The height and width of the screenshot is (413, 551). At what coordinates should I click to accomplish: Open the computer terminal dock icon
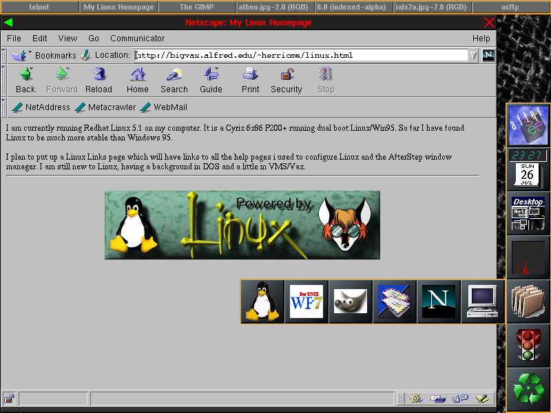(483, 301)
